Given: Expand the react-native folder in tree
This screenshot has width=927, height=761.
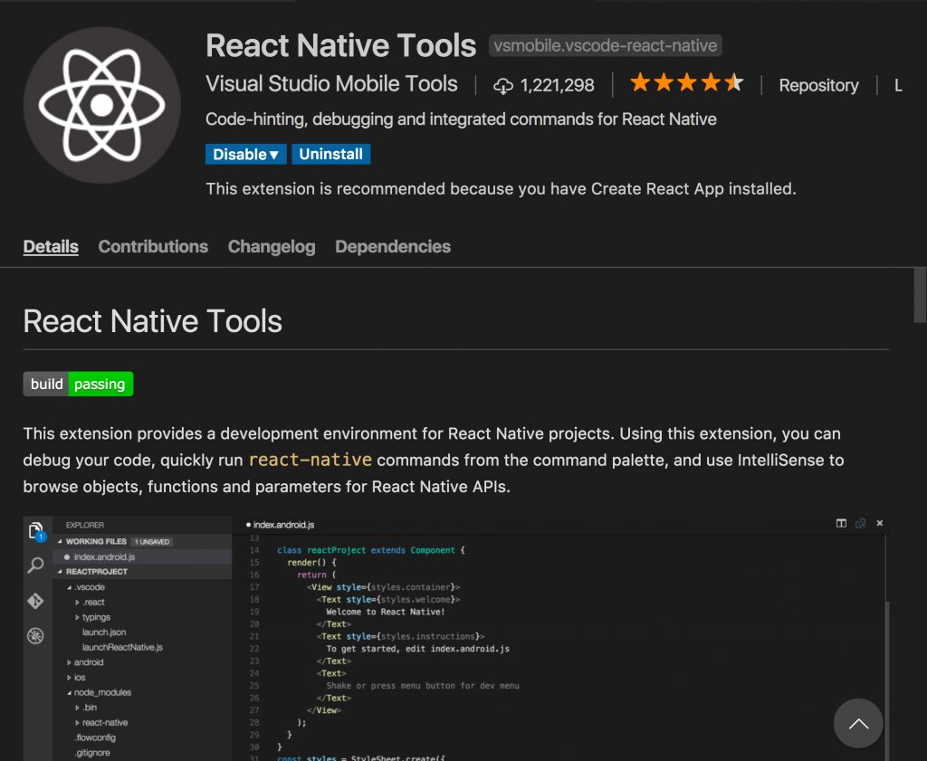Looking at the screenshot, I should 78,723.
